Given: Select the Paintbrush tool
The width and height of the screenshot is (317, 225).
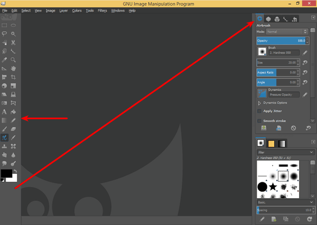Looking at the screenshot, I should [x=4, y=129].
